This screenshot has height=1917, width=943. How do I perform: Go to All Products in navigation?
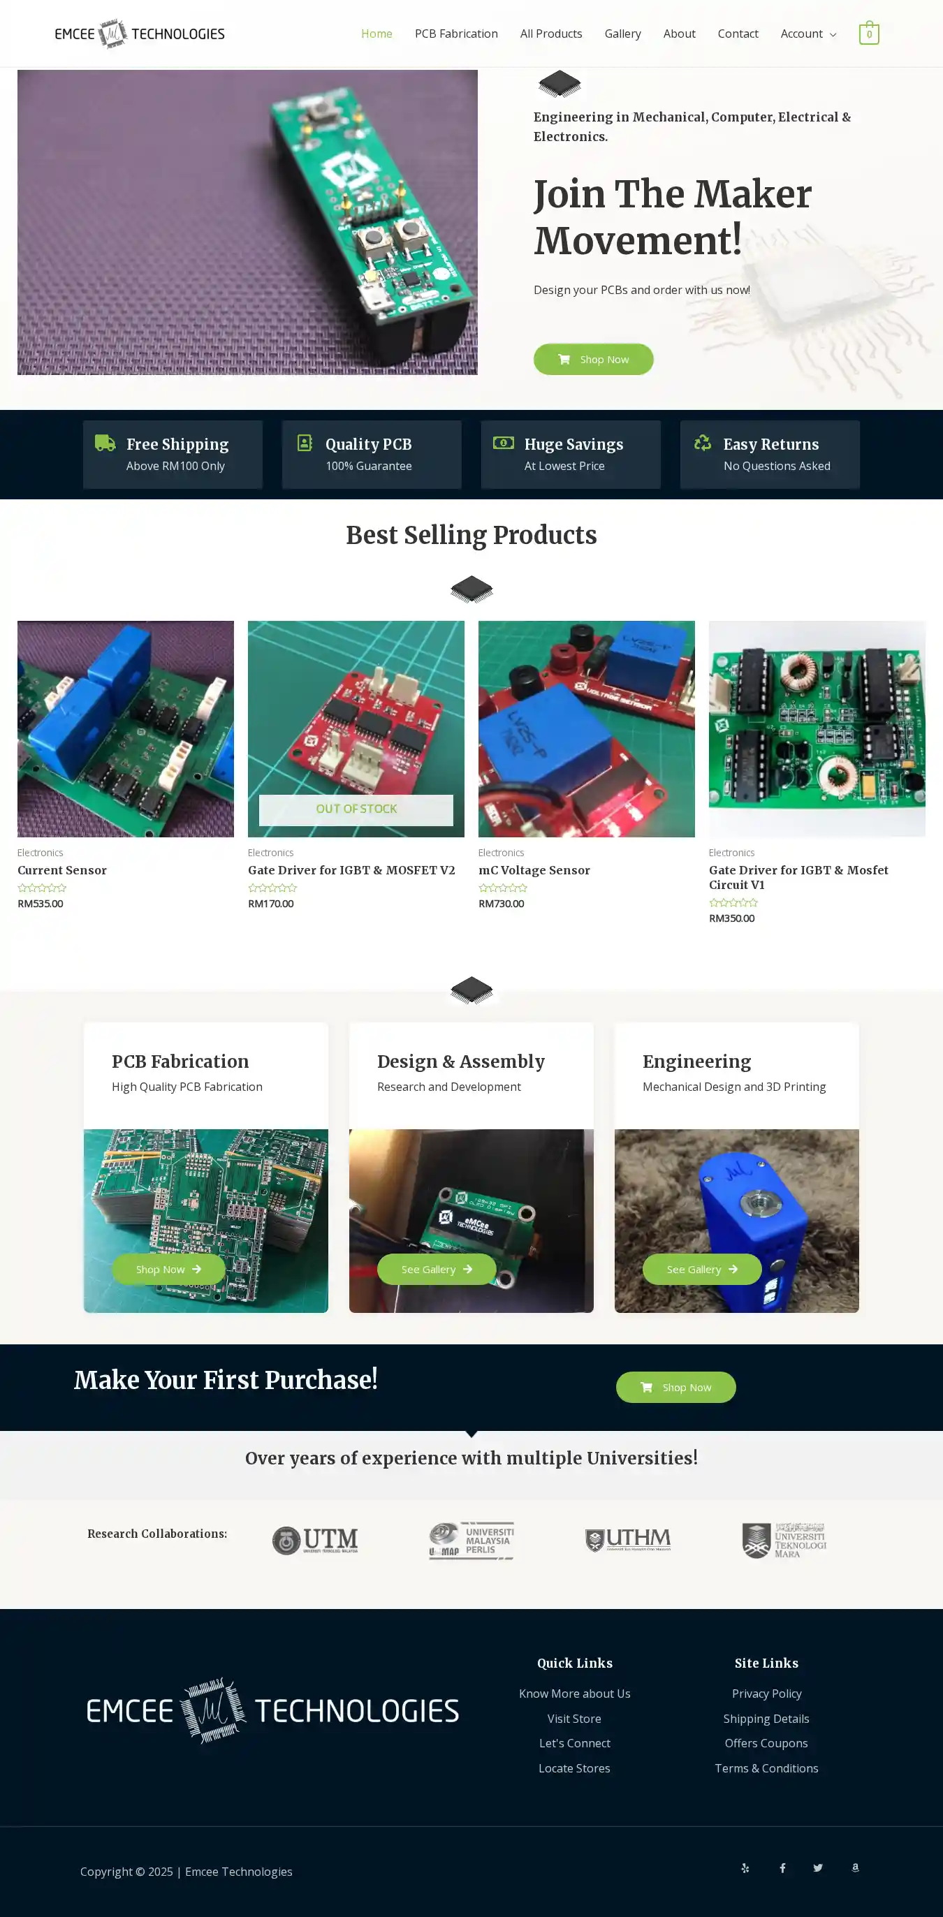(x=550, y=34)
